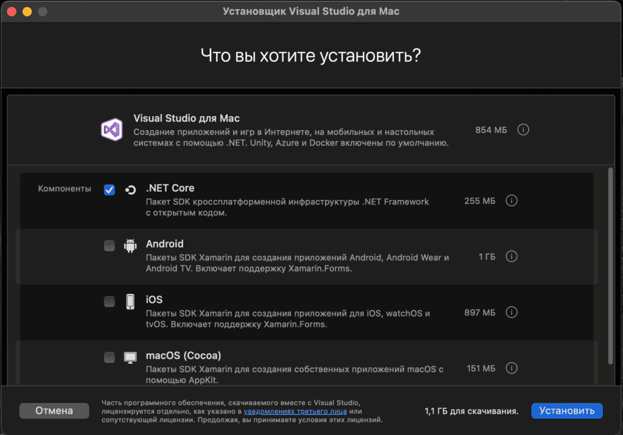Viewport: 623px width, 435px height.
Task: Show info for iOS component
Action: pyautogui.click(x=511, y=312)
